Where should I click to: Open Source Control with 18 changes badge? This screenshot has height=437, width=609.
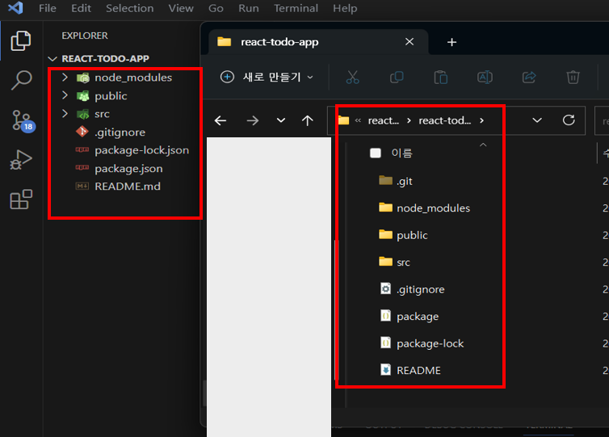23,121
